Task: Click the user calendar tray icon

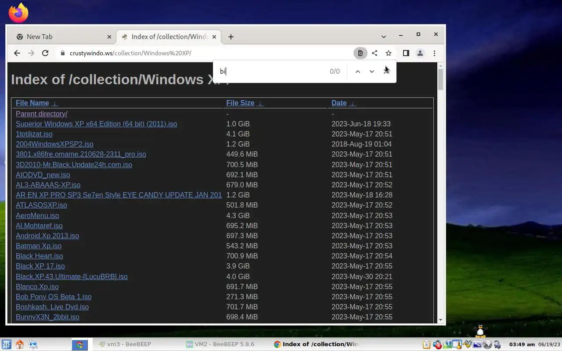Action: click(x=457, y=344)
